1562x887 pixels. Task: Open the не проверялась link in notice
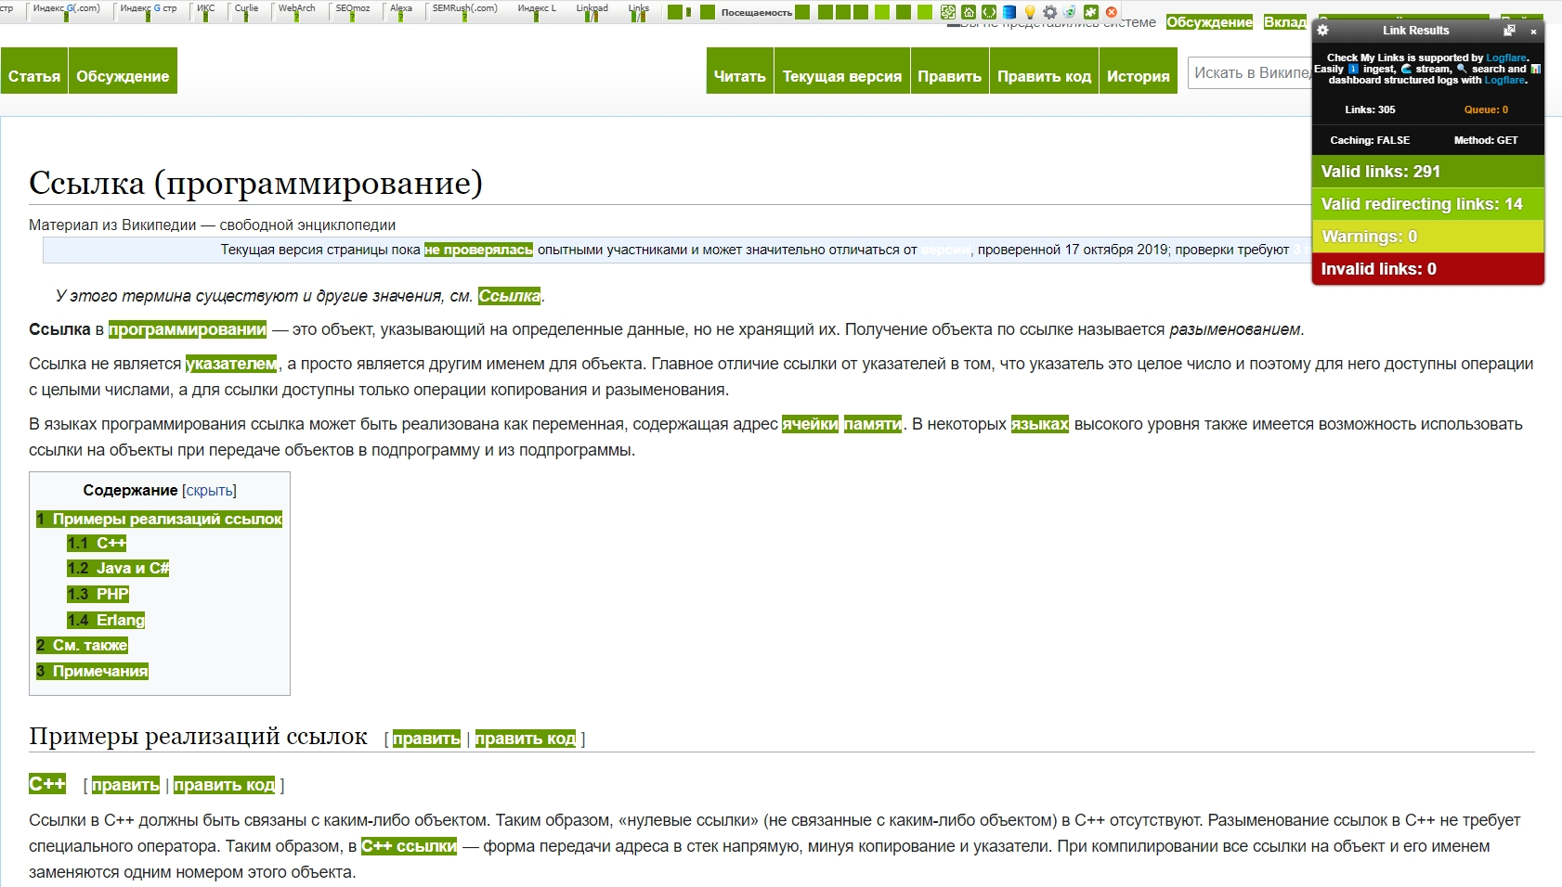478,250
